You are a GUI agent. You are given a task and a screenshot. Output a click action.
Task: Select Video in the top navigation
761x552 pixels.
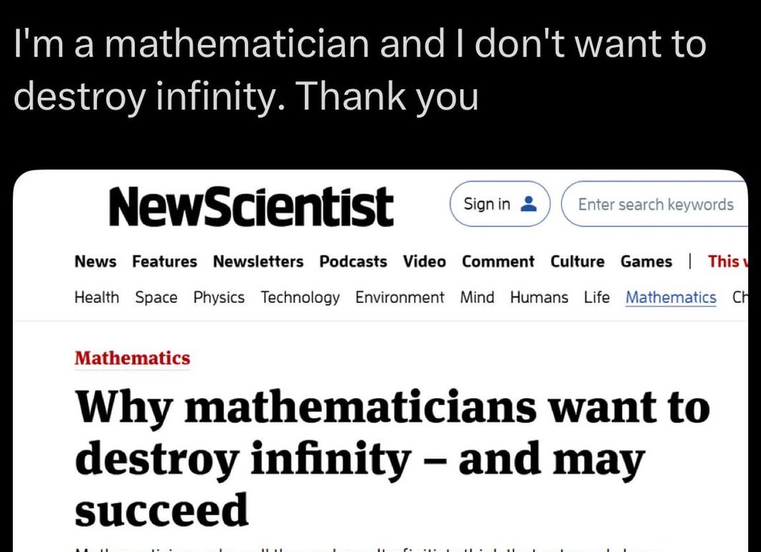(x=424, y=261)
